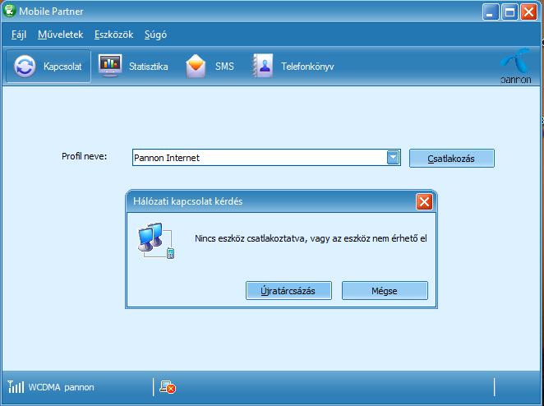
Task: Open the Statisztika chart monitor icon
Action: pyautogui.click(x=110, y=66)
